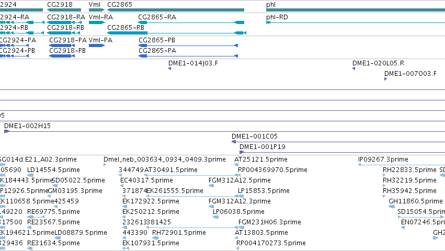The image size is (445, 251).
Task: Click the phl-RD transcript label
Action: (277, 17)
